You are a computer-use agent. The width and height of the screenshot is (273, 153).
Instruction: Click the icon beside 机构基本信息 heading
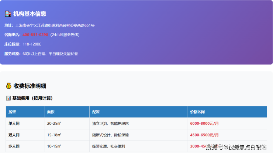(x=8, y=14)
